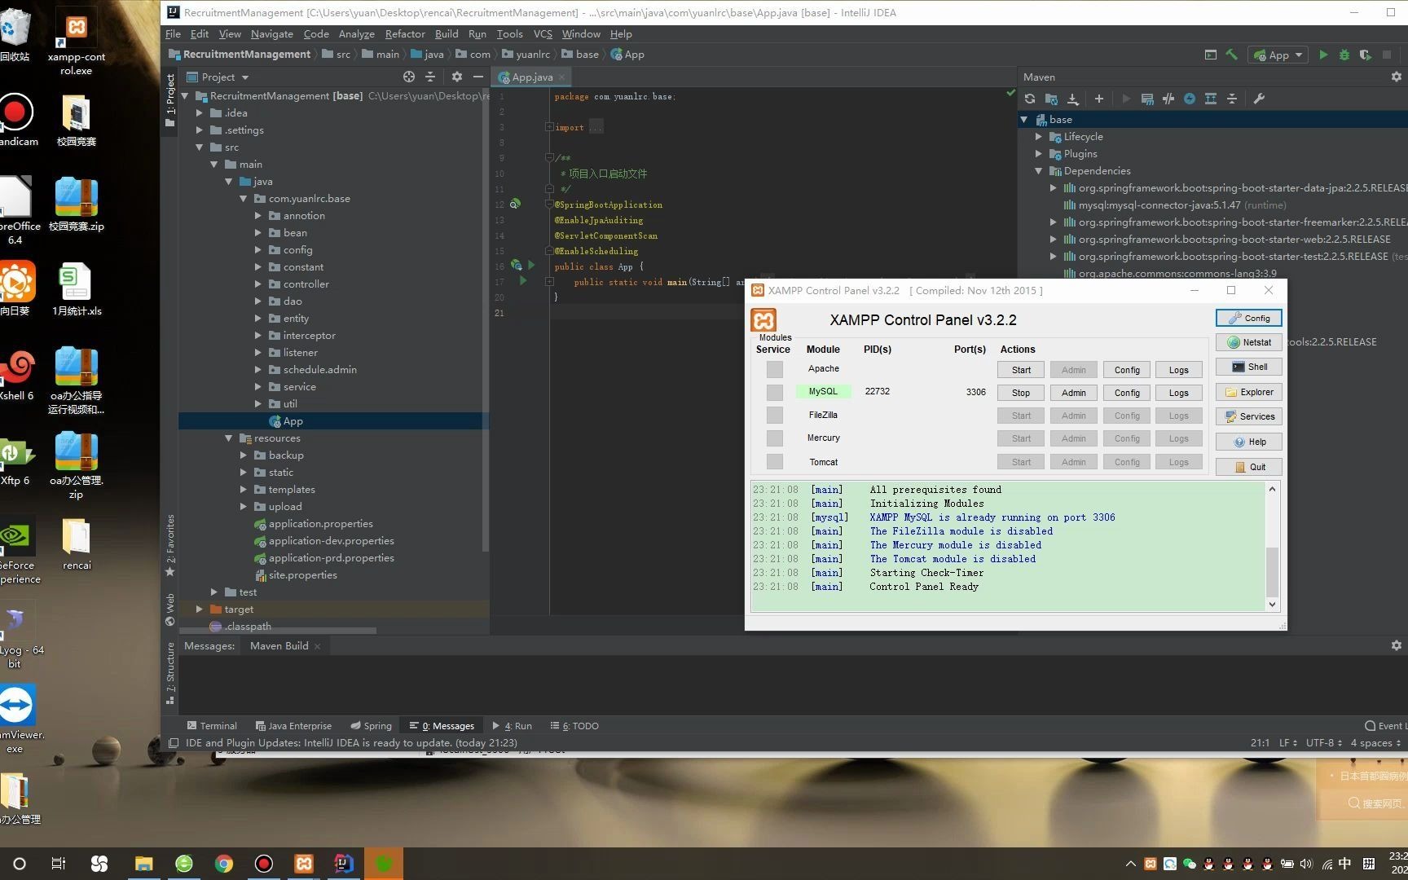This screenshot has height=880, width=1408.
Task: Toggle the Favorites side tool tab
Action: pos(169,544)
